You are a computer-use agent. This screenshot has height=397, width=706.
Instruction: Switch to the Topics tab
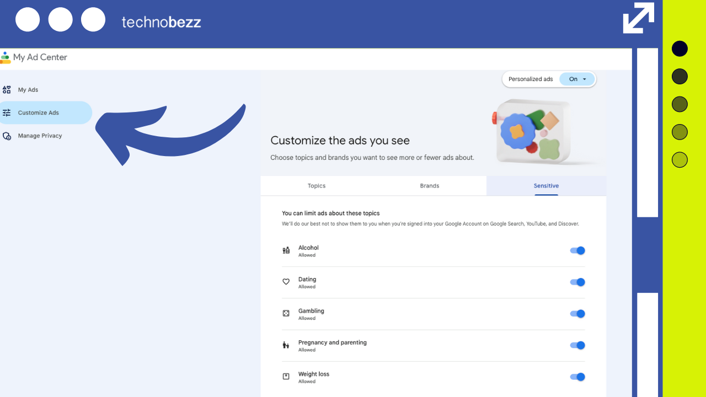pyautogui.click(x=317, y=186)
